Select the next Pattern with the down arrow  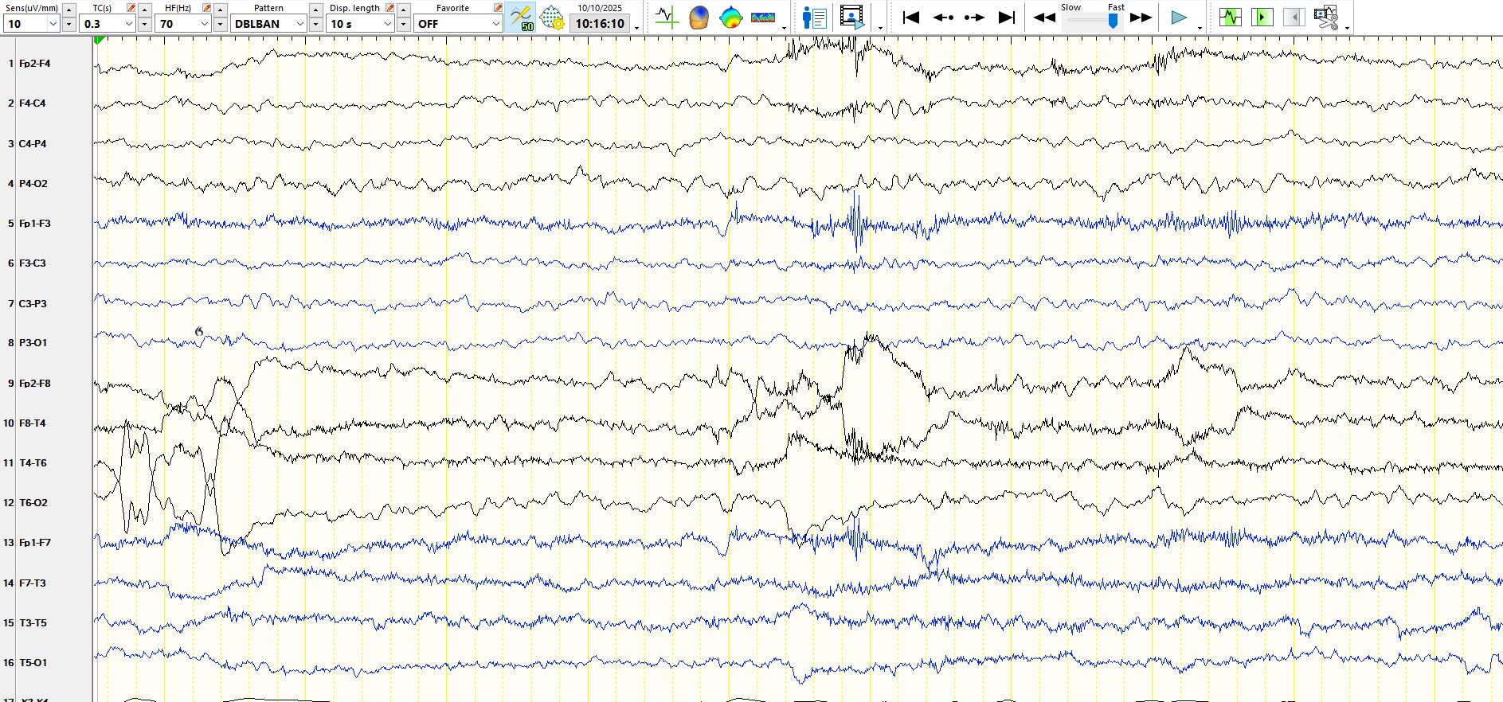[x=316, y=24]
